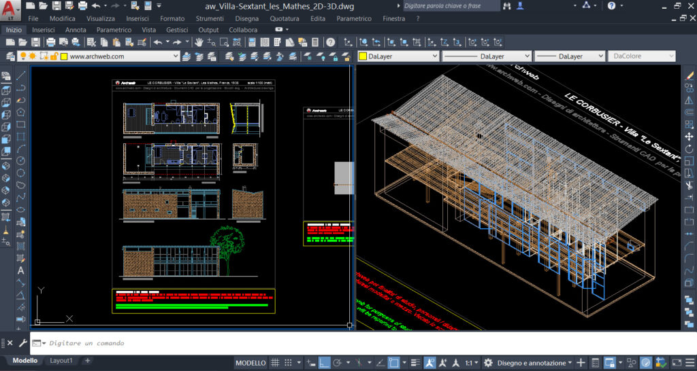Click yellow swatch in DaLayer color box
697x371 pixels.
point(363,56)
